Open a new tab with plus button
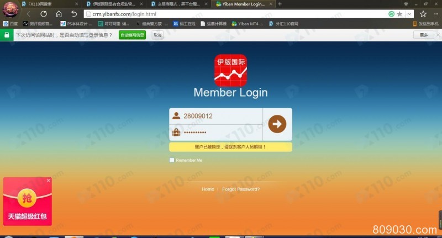Viewport: 442px width, 238px height. click(280, 4)
